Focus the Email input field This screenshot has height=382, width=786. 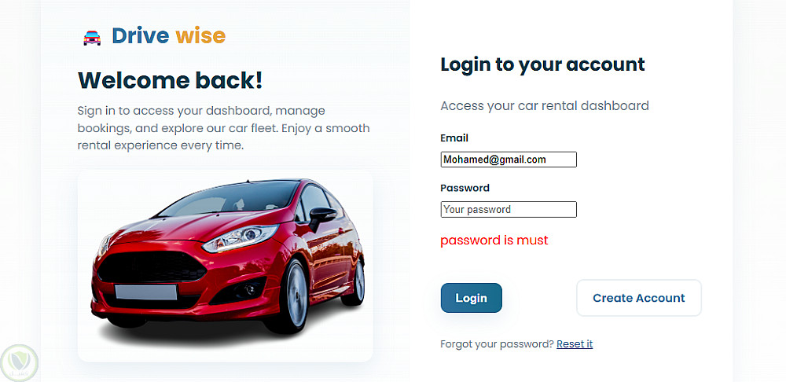pos(509,160)
